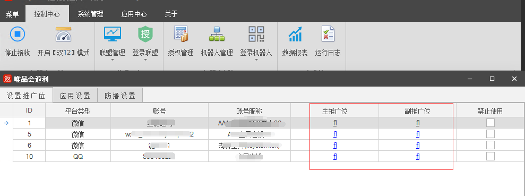Click the 账号昵称 column header

(x=249, y=111)
